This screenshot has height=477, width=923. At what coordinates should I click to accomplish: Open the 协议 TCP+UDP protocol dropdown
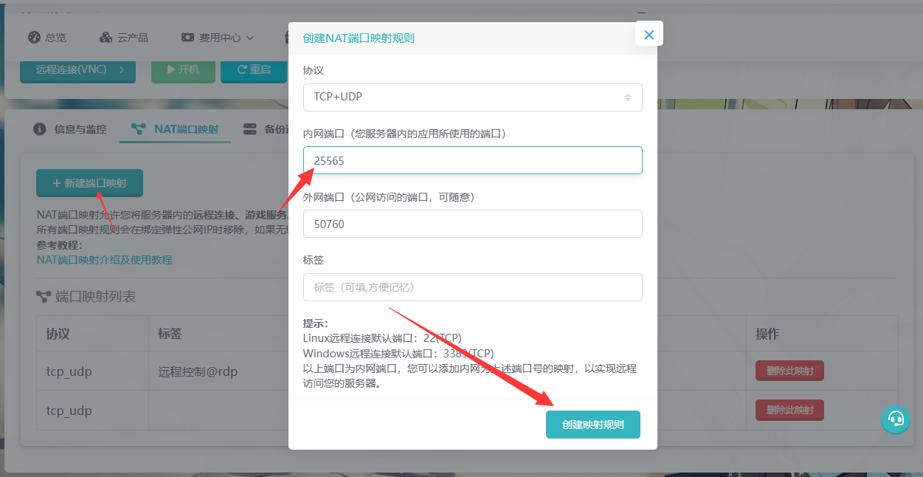[x=472, y=97]
